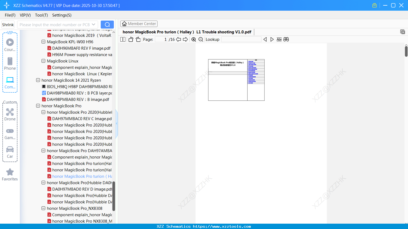
Task: Click the Shrink button
Action: [8, 25]
